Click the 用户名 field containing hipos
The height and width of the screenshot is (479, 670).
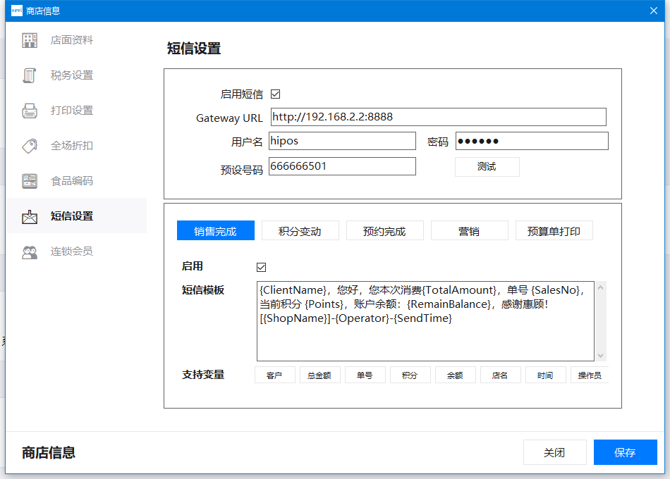pyautogui.click(x=342, y=141)
